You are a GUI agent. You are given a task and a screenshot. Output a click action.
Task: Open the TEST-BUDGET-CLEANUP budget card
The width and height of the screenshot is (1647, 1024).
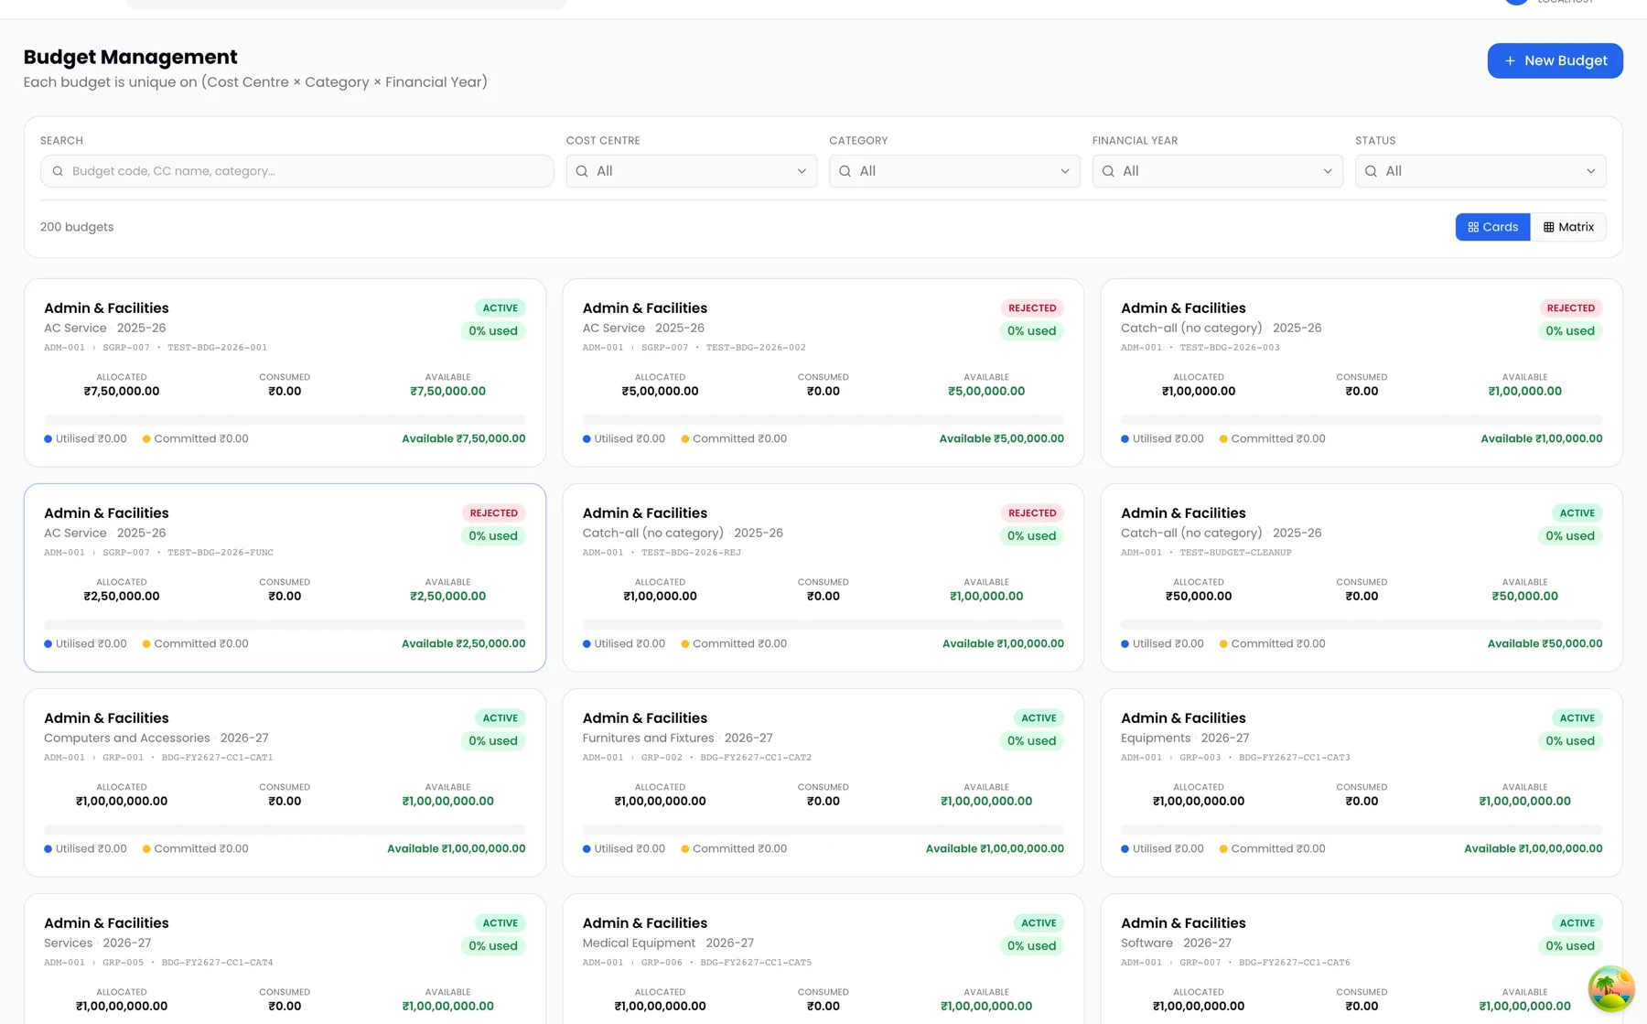tap(1362, 577)
